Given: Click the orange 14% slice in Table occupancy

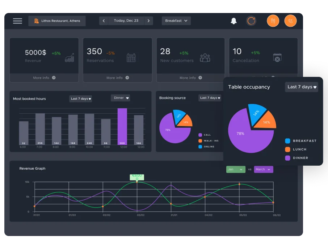Looking at the screenshot, I should tap(266, 122).
